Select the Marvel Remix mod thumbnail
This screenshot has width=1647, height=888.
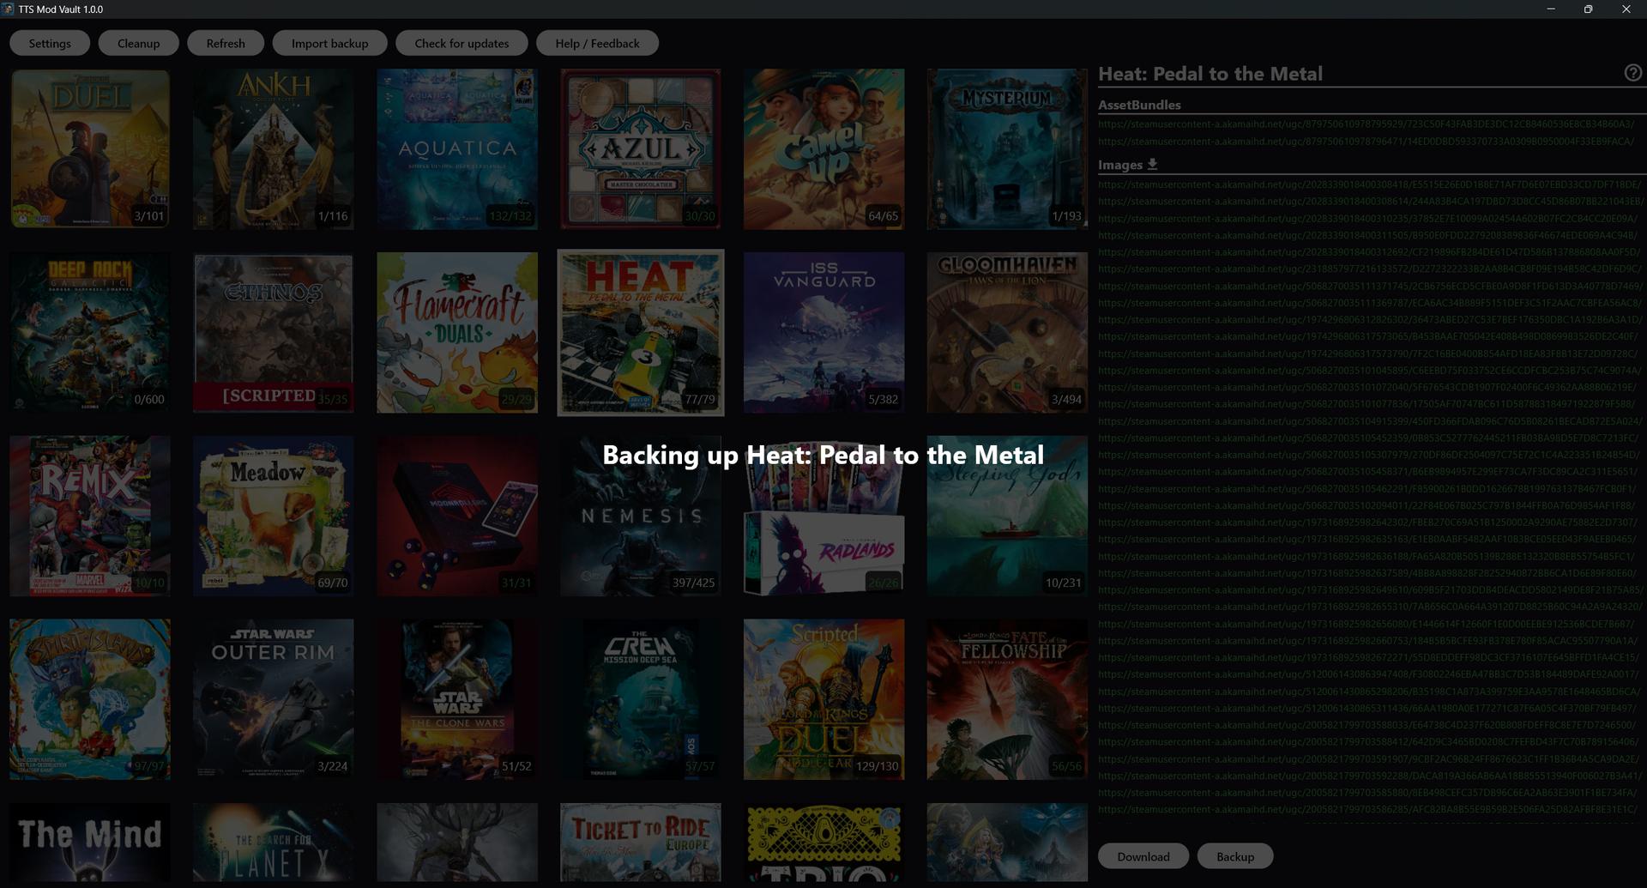click(x=90, y=516)
